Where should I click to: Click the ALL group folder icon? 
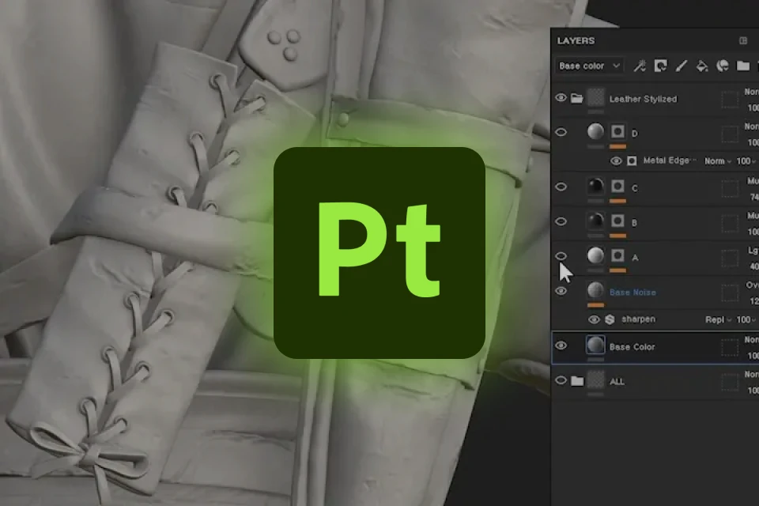pos(577,381)
